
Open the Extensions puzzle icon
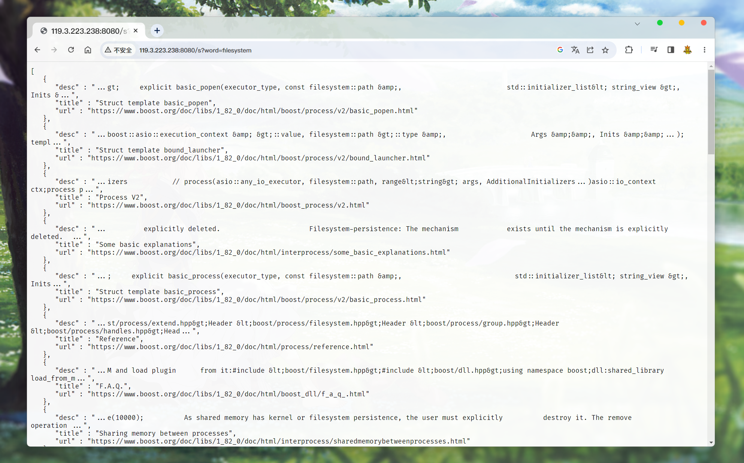pos(629,49)
